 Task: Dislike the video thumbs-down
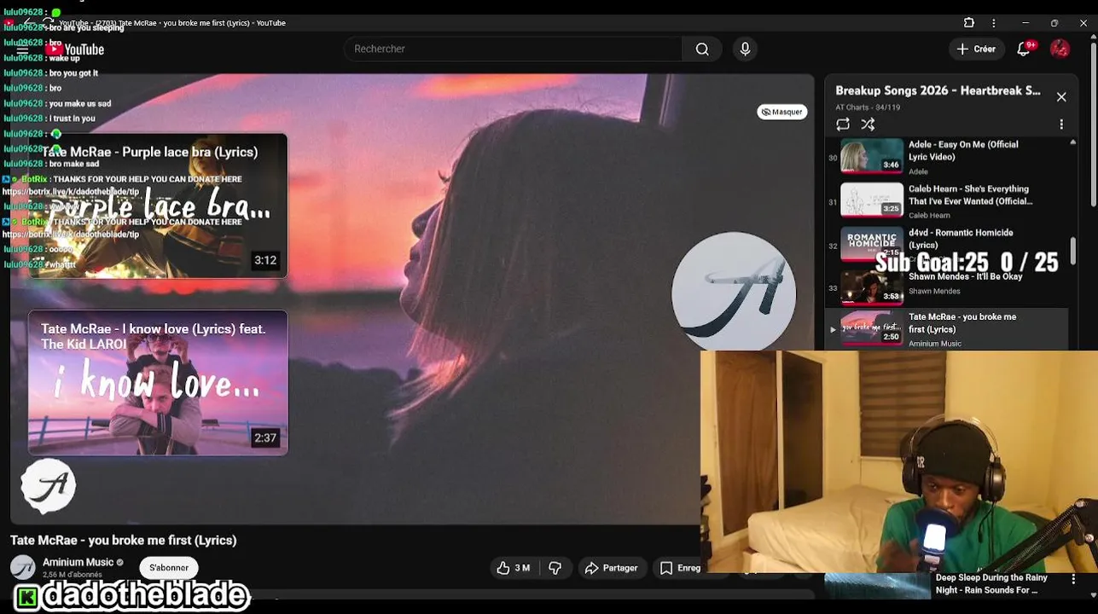tap(555, 568)
